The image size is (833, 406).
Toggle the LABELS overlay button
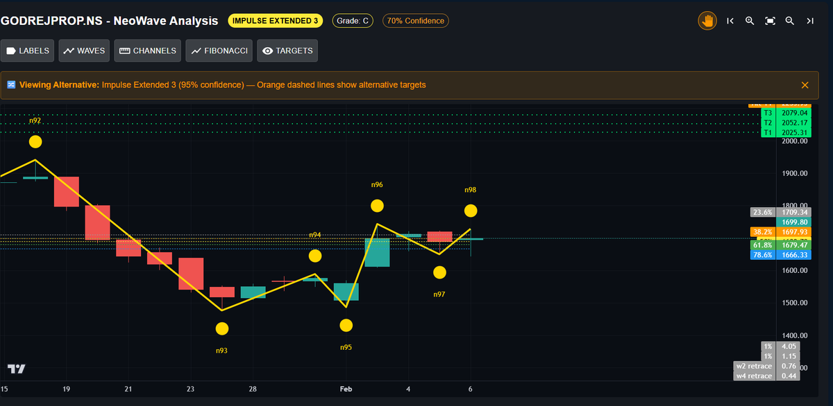click(28, 51)
